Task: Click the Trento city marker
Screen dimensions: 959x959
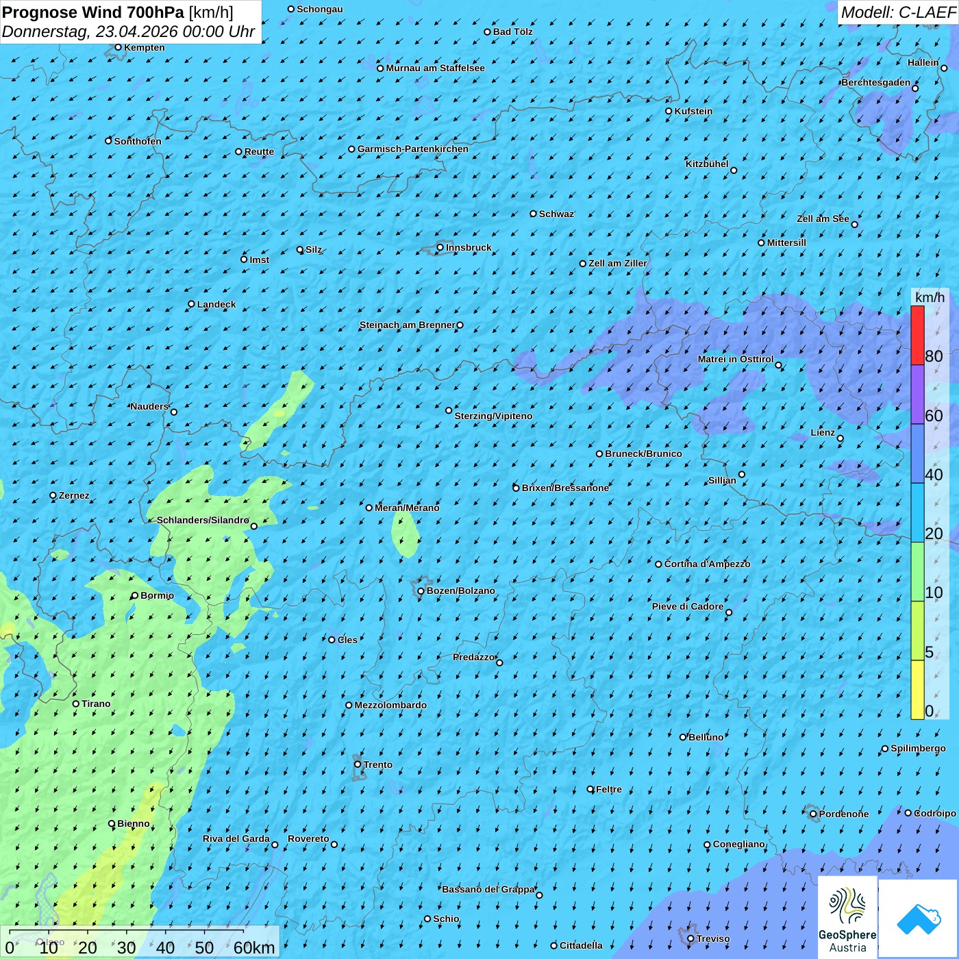Action: click(x=358, y=764)
